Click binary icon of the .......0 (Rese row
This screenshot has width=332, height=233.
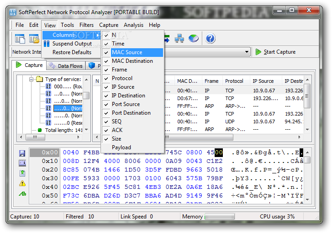tap(48, 122)
